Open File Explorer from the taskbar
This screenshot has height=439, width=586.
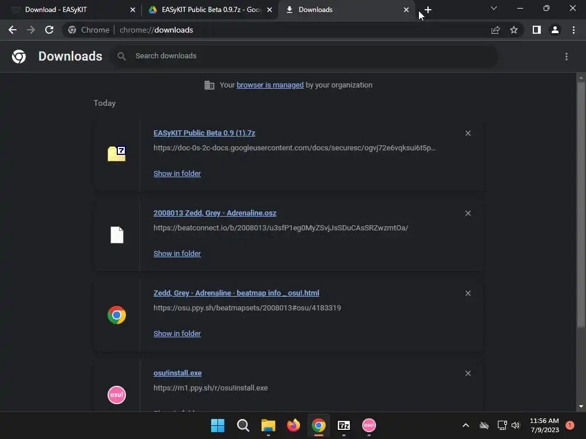268,425
